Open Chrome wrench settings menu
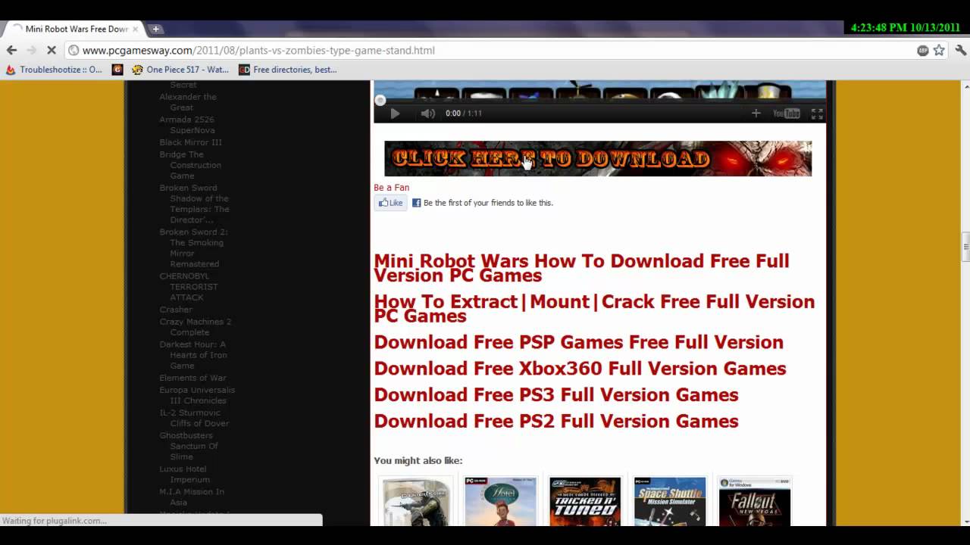Image resolution: width=970 pixels, height=545 pixels. pos(960,50)
